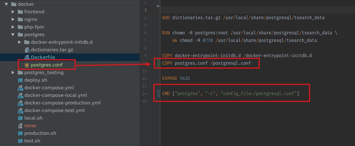Click the postgres.conf gear file icon

coord(27,65)
